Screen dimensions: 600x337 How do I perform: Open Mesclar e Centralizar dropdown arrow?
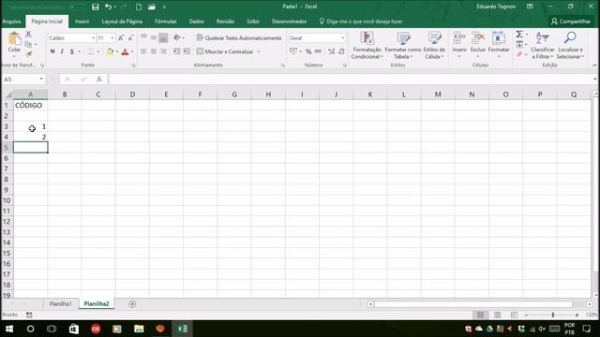coord(259,51)
